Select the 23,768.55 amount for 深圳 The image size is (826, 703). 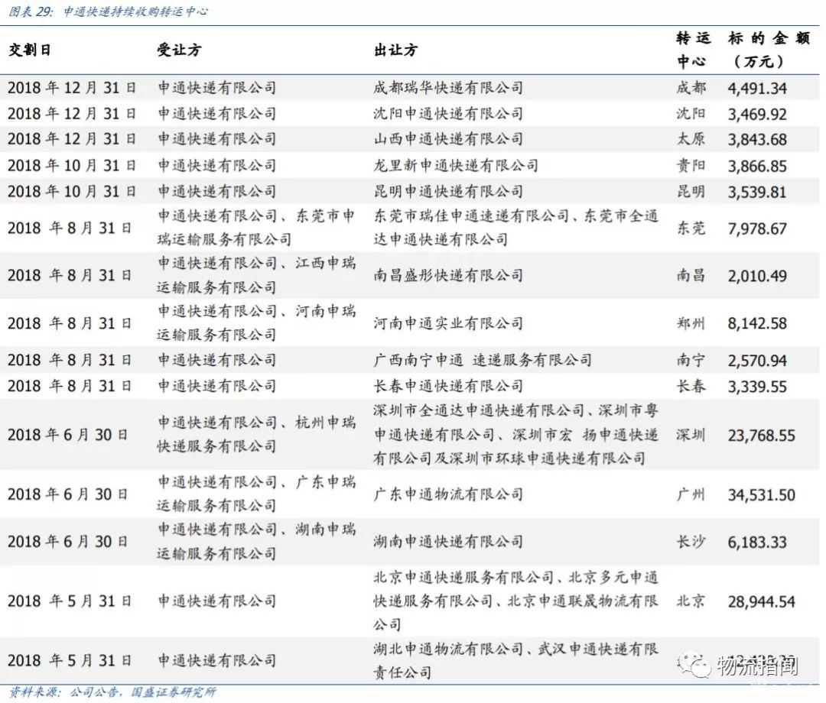pos(761,436)
